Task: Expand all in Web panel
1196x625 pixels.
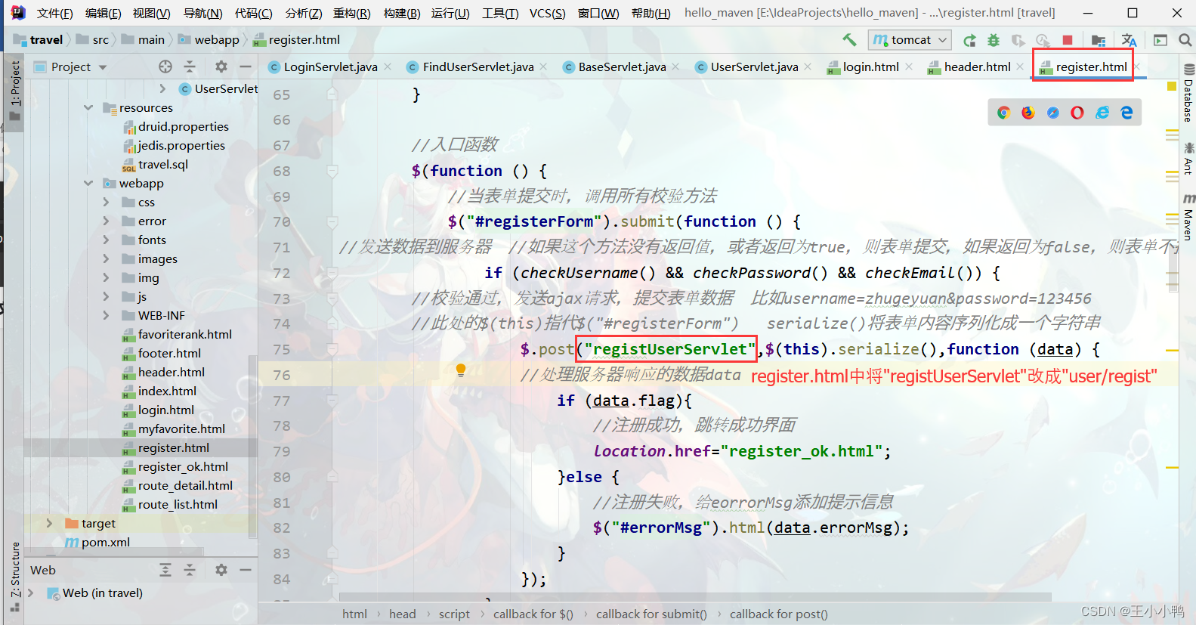Action: [165, 570]
